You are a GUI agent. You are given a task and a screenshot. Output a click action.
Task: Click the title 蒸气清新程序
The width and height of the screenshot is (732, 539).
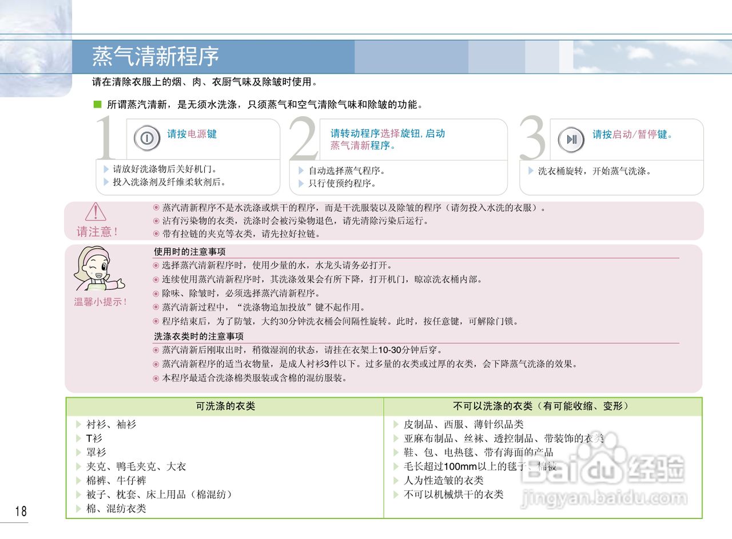pyautogui.click(x=156, y=57)
